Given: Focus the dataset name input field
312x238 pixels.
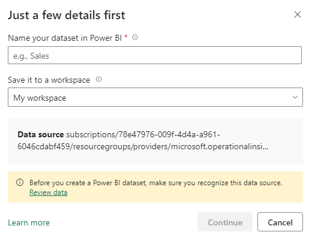Looking at the screenshot, I should (155, 55).
